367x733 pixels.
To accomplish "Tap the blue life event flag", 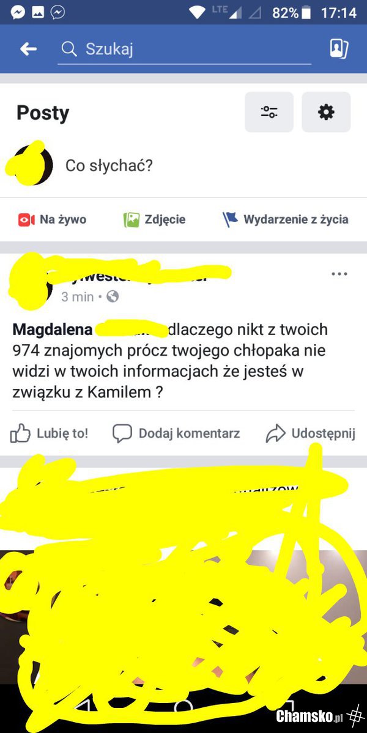I will pos(229,219).
